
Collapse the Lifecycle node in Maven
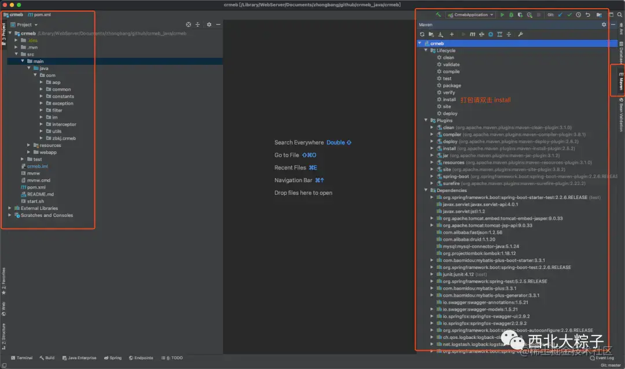(426, 51)
